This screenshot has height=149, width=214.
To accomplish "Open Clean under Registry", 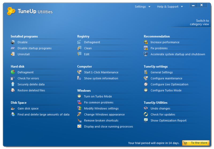I will (x=88, y=48).
